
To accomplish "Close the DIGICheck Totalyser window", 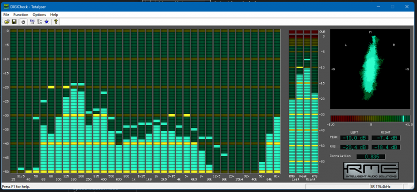I will point(406,6).
